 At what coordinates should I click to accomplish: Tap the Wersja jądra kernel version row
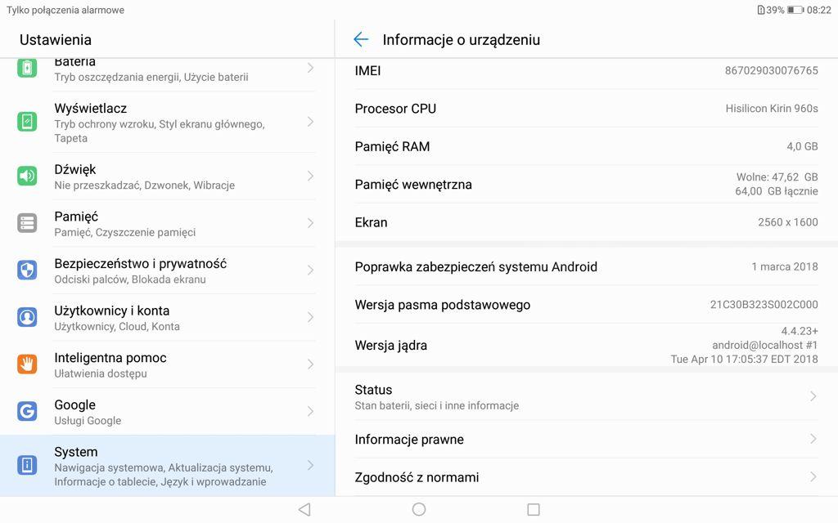coord(586,345)
